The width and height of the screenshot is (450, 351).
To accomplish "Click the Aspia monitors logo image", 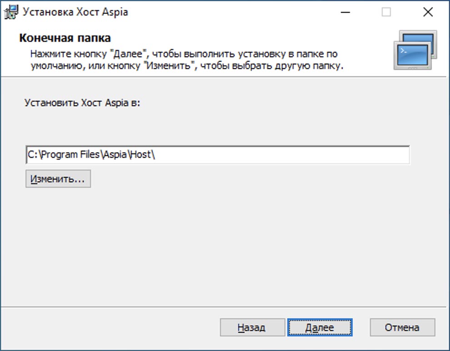I will click(415, 50).
